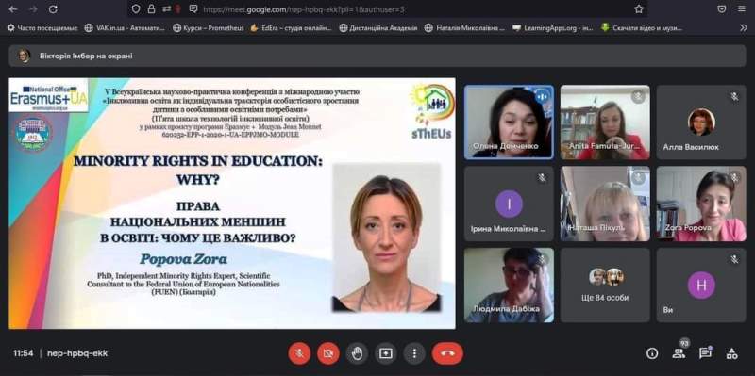Expand hidden bookmarks overflow chevron
This screenshot has height=376, width=755.
(x=744, y=28)
